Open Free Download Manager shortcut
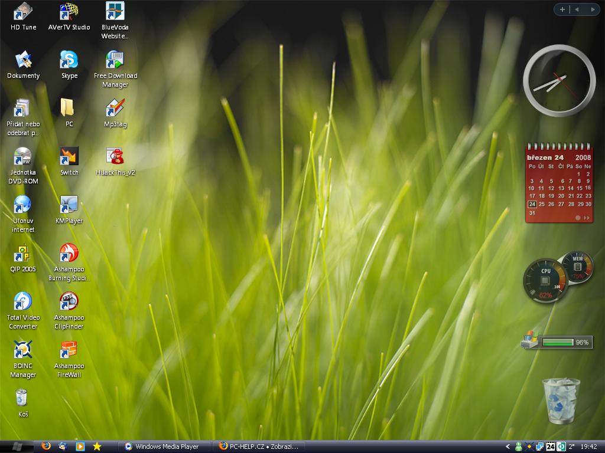 click(x=115, y=60)
